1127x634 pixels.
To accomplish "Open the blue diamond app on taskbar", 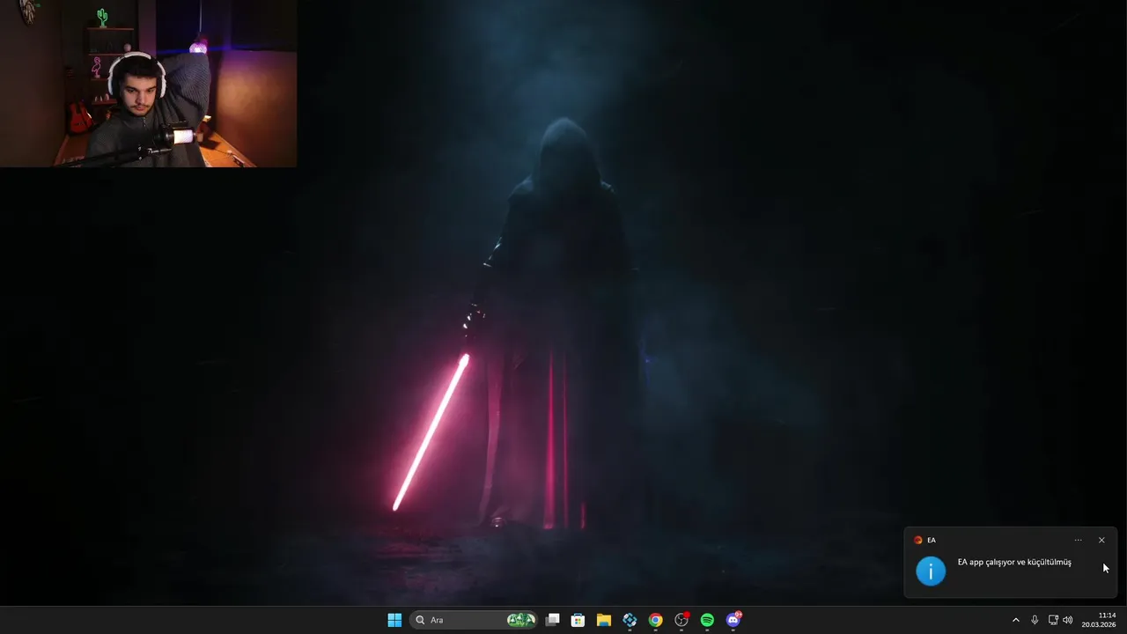I will (630, 620).
